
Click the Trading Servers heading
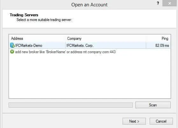pos(24,15)
